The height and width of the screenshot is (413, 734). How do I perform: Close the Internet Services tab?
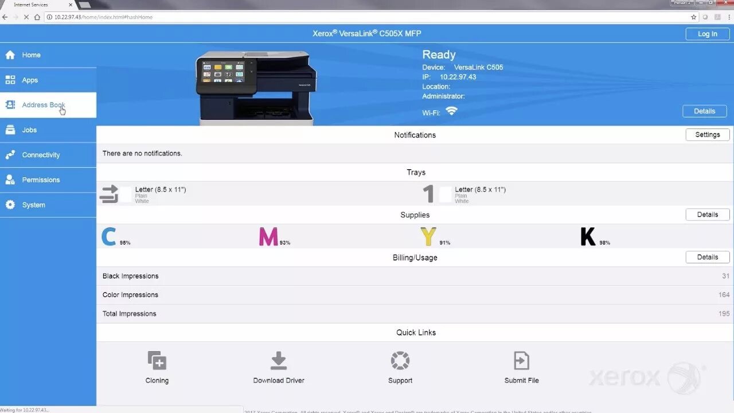[x=71, y=5]
